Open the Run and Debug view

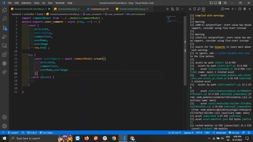[x=4, y=37]
